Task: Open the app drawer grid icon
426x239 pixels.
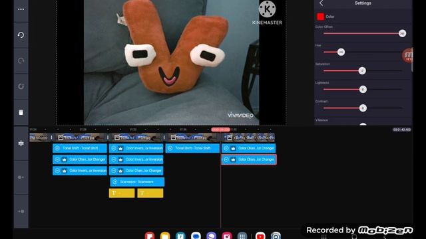Action: (x=242, y=236)
